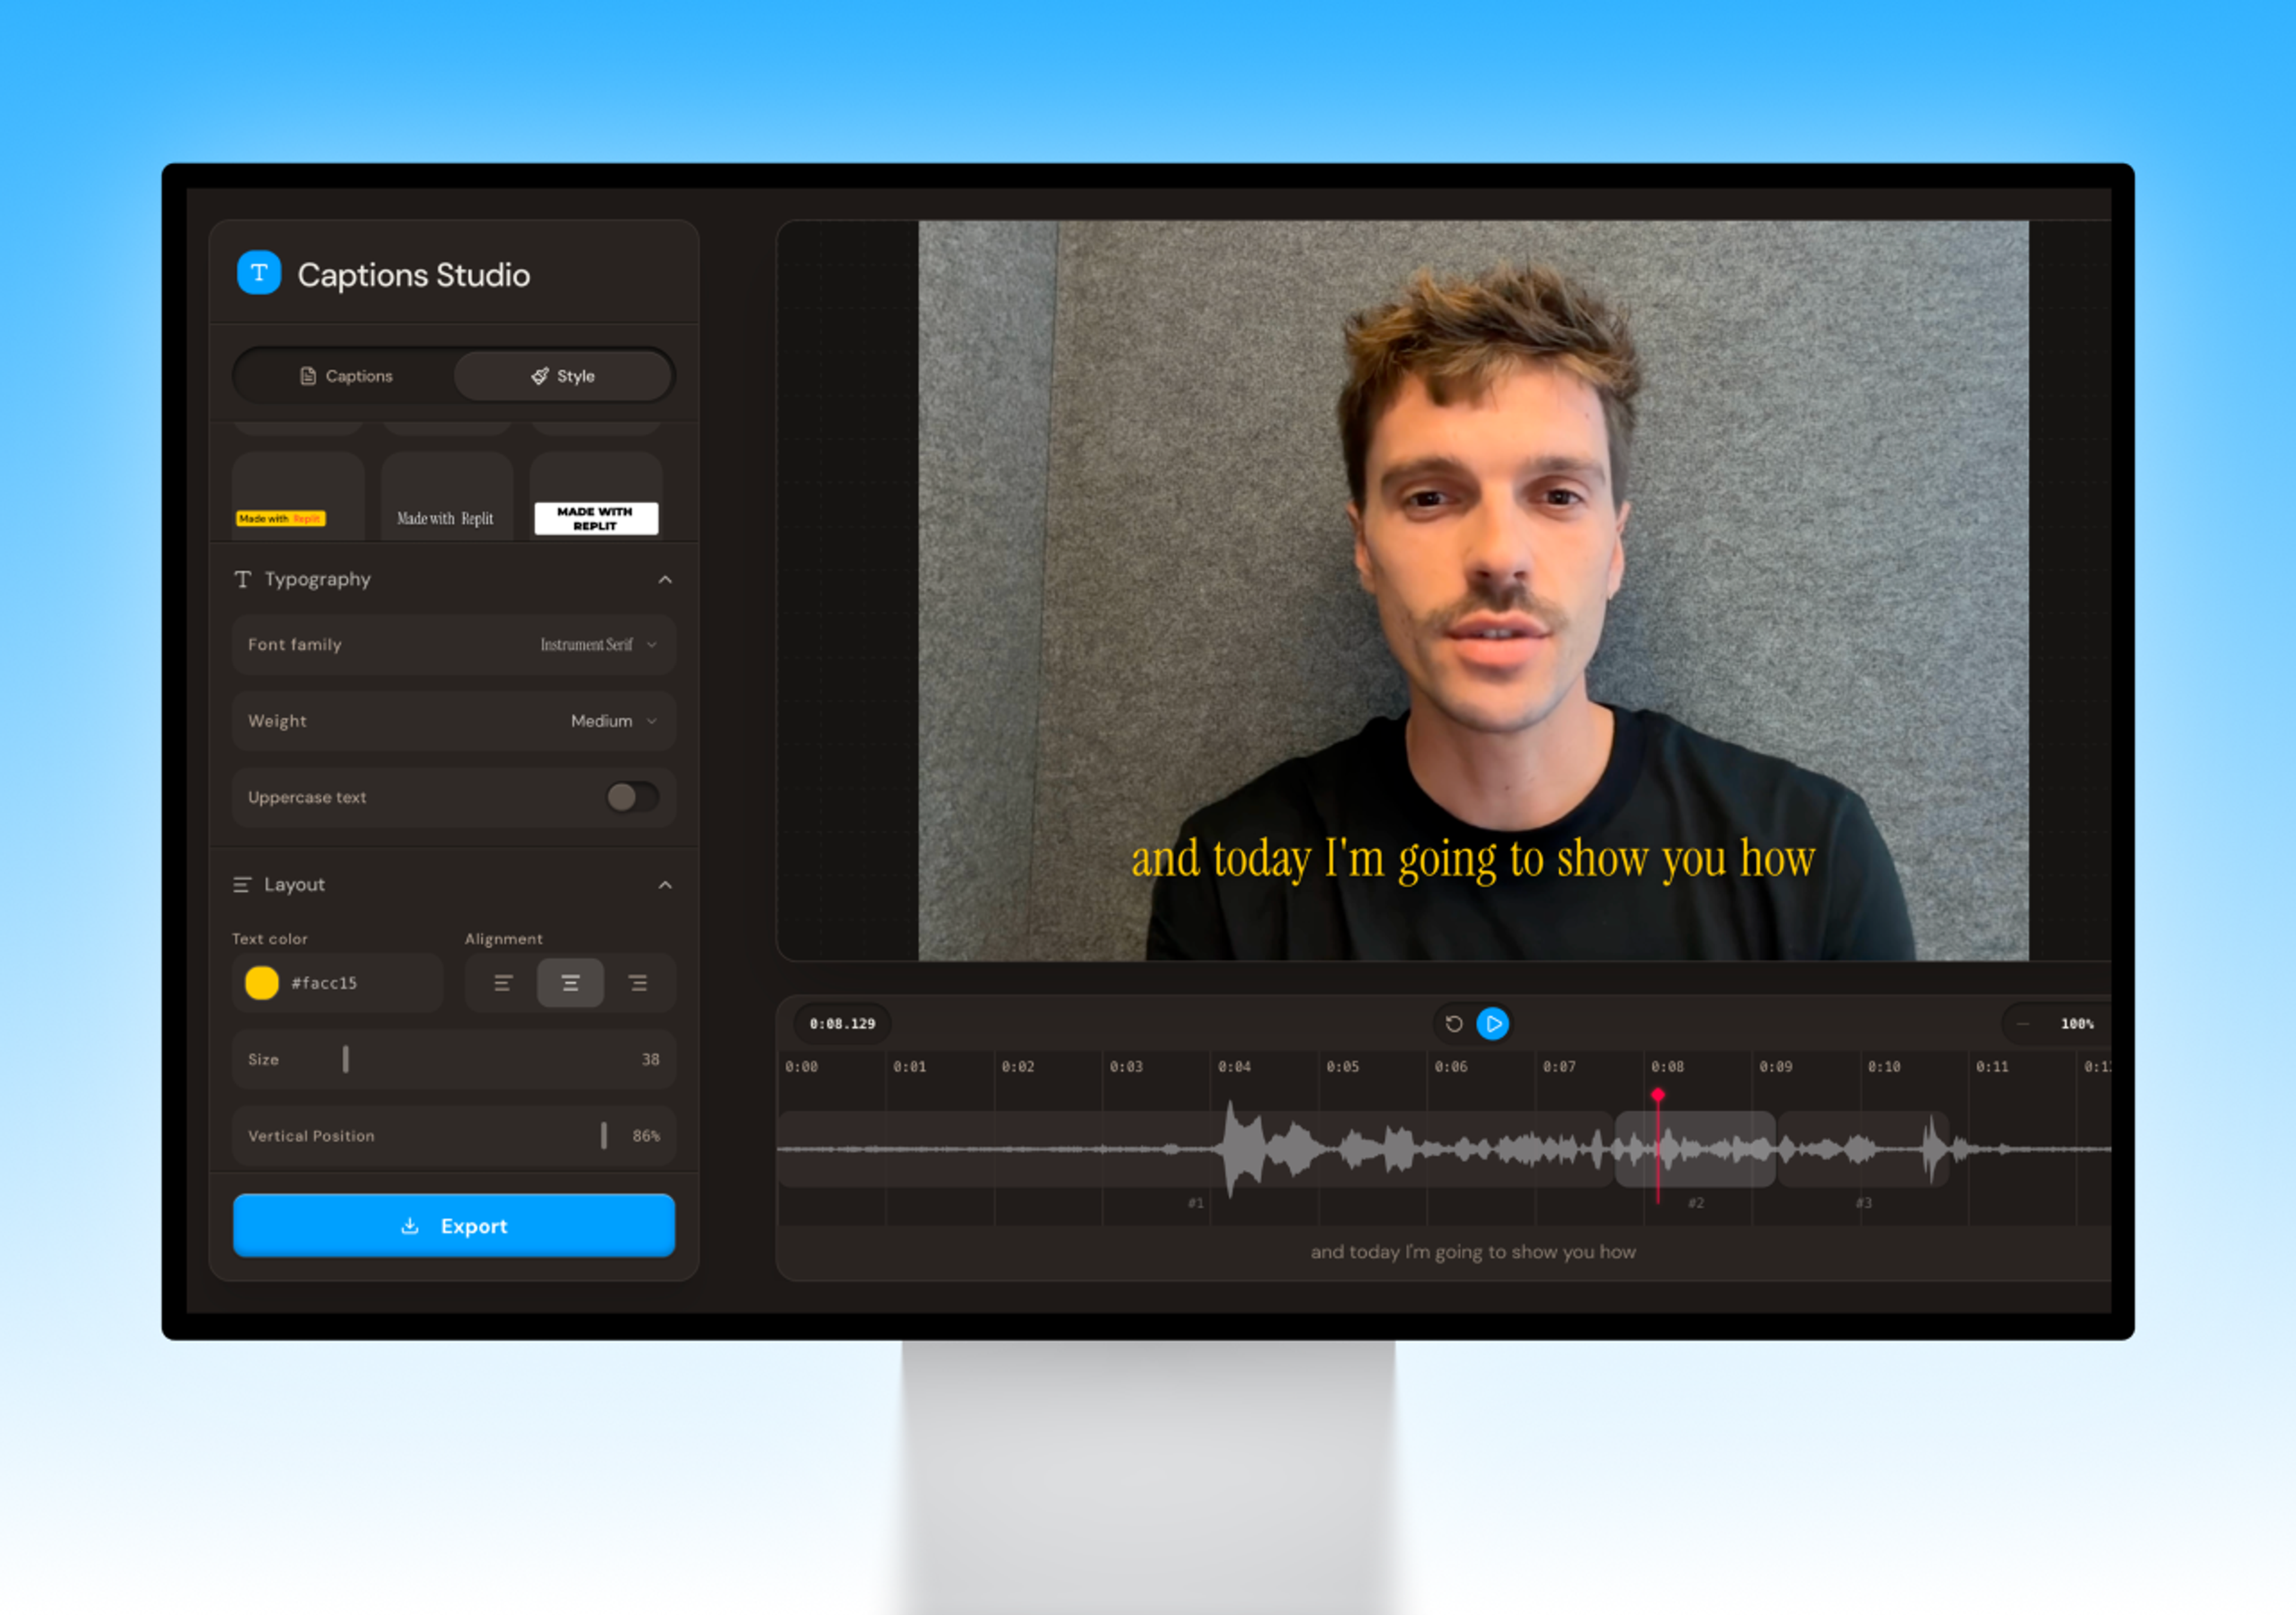Click the Typography section heading icon
The height and width of the screenshot is (1615, 2296).
click(x=243, y=580)
